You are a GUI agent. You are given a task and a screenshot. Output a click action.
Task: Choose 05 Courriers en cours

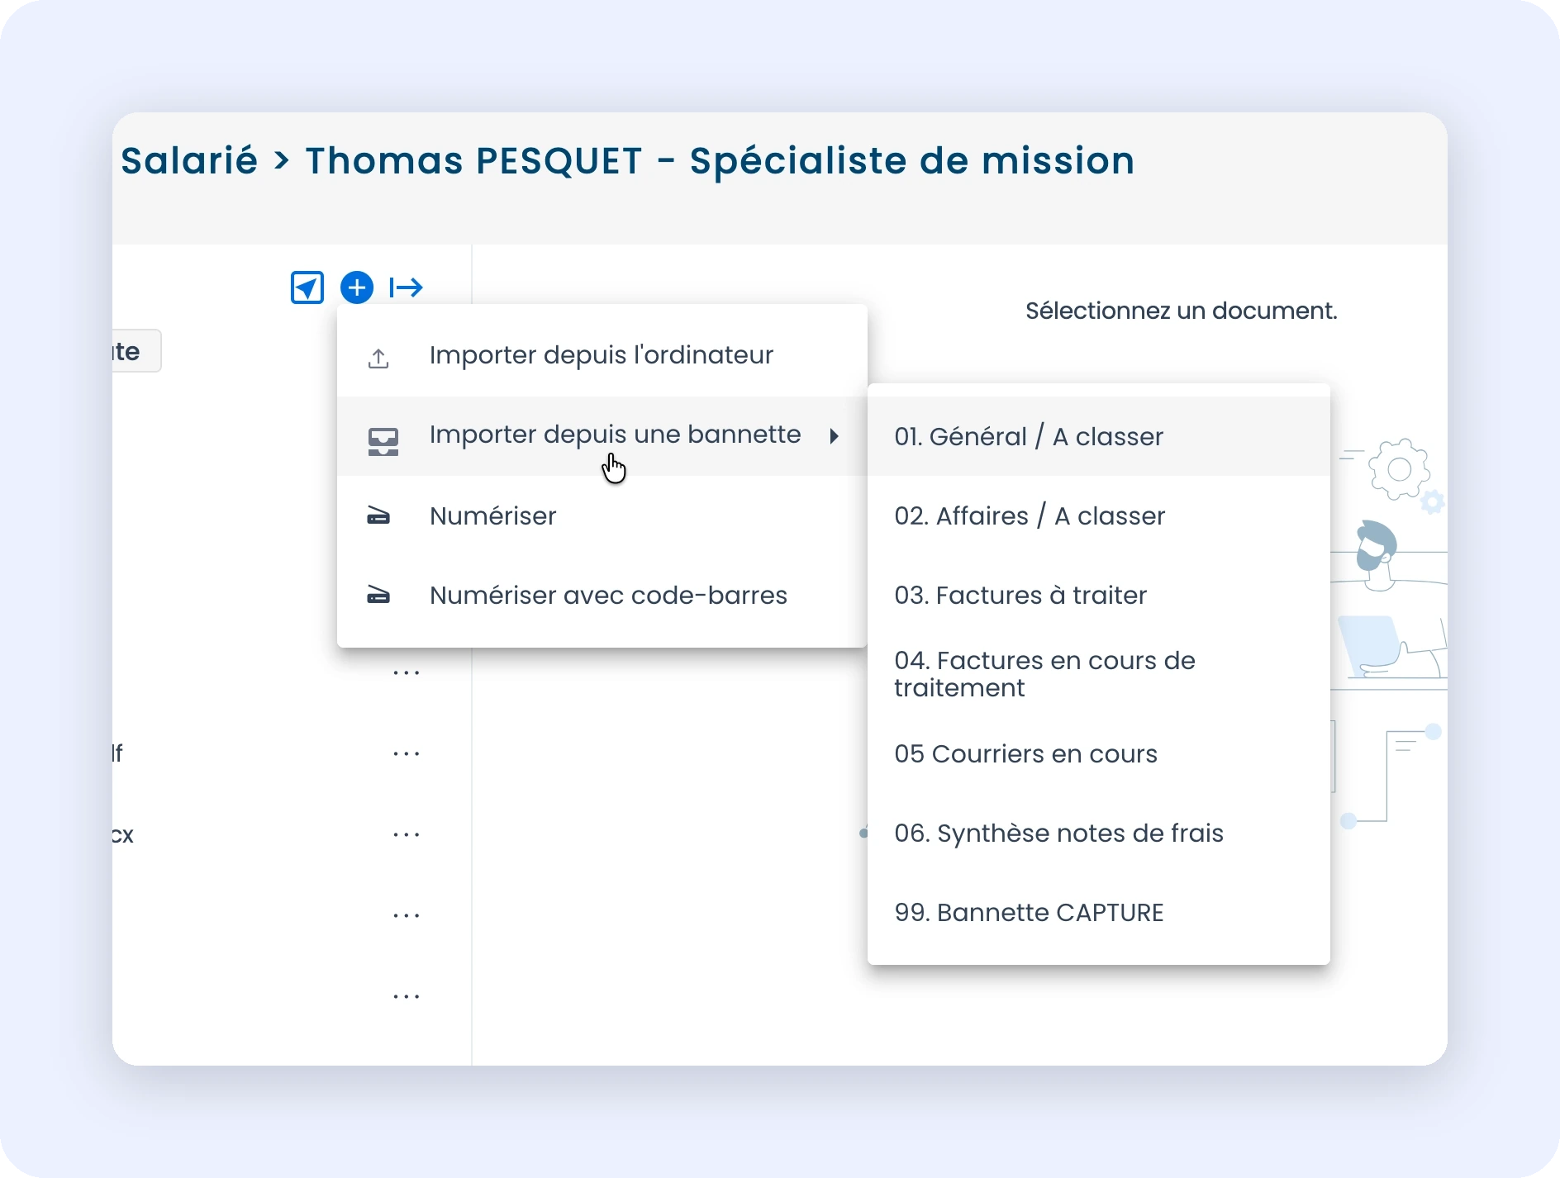(1099, 753)
